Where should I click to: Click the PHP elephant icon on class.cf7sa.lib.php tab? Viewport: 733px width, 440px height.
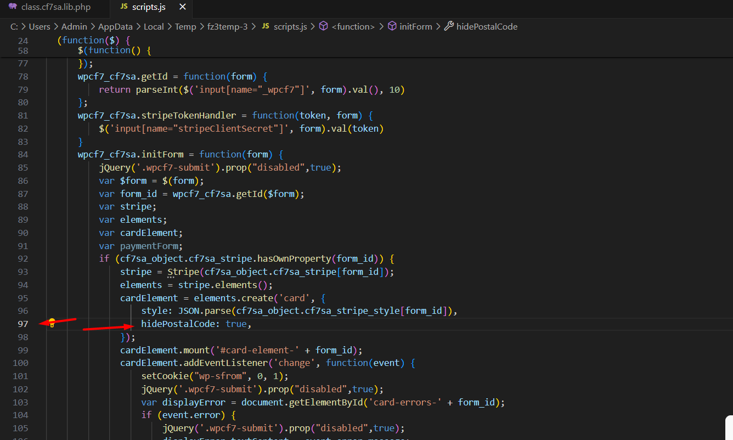pyautogui.click(x=13, y=7)
